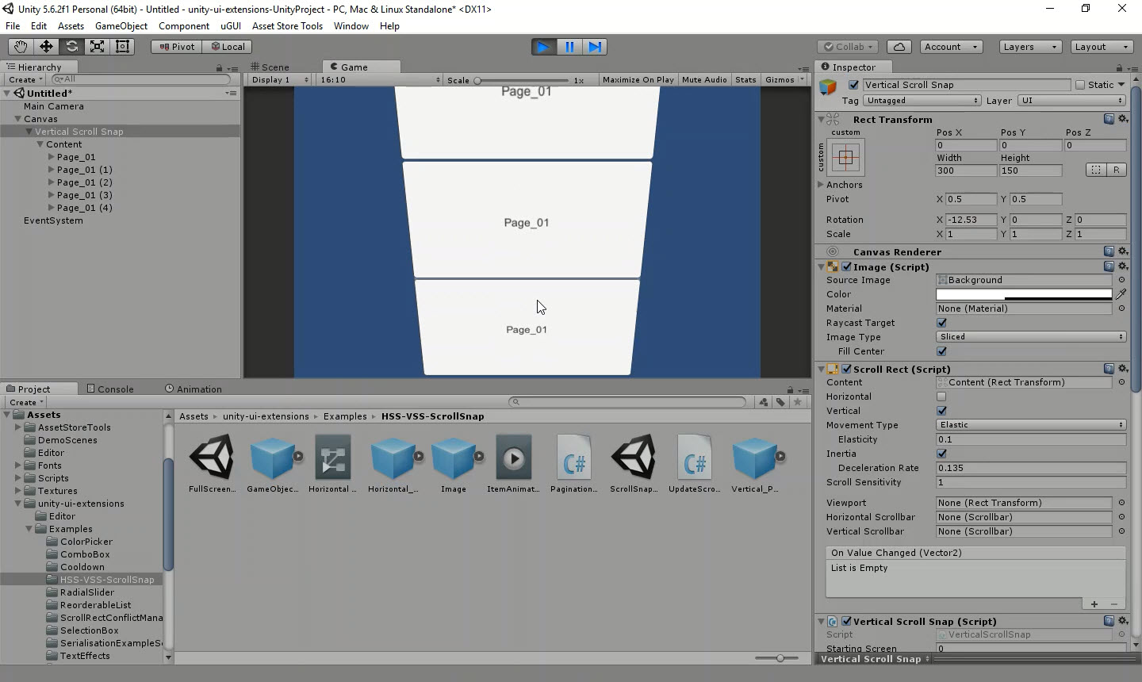The height and width of the screenshot is (682, 1142).
Task: Toggle the Pivot button
Action: 176,47
